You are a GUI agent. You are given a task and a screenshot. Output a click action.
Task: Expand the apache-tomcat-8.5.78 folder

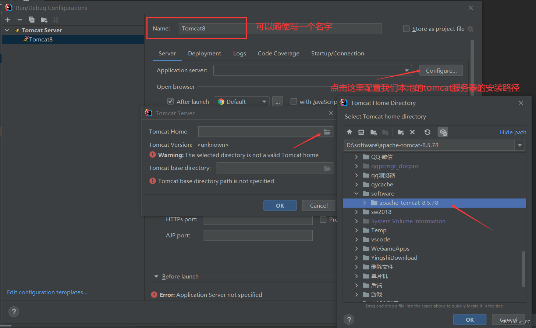(x=365, y=203)
